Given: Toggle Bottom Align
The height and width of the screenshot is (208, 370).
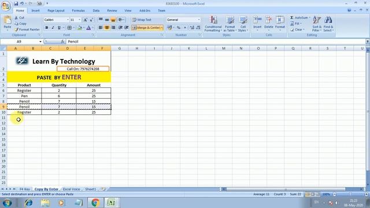Looking at the screenshot, I should (x=113, y=20).
